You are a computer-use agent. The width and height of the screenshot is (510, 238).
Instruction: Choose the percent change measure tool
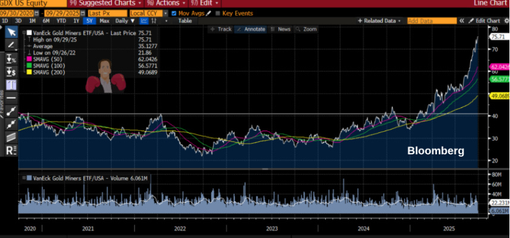pyautogui.click(x=11, y=59)
